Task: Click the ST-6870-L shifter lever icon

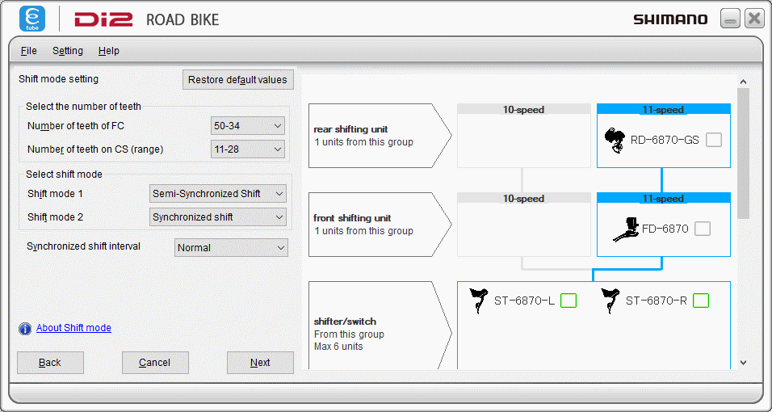Action: pos(479,301)
